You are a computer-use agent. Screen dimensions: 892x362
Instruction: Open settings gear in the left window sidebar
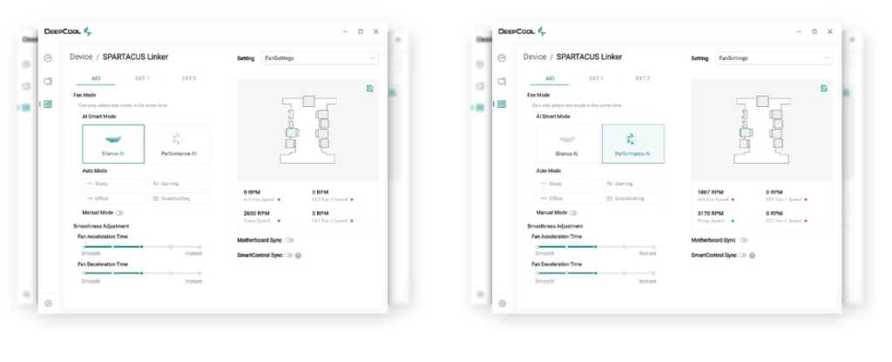pos(49,303)
